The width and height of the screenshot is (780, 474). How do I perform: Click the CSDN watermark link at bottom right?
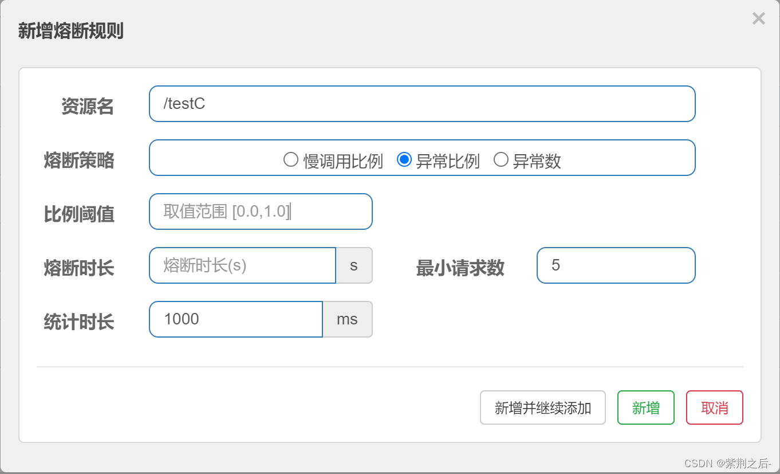(x=728, y=464)
